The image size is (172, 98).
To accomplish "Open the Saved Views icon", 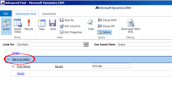I will pyautogui.click(x=17, y=26).
